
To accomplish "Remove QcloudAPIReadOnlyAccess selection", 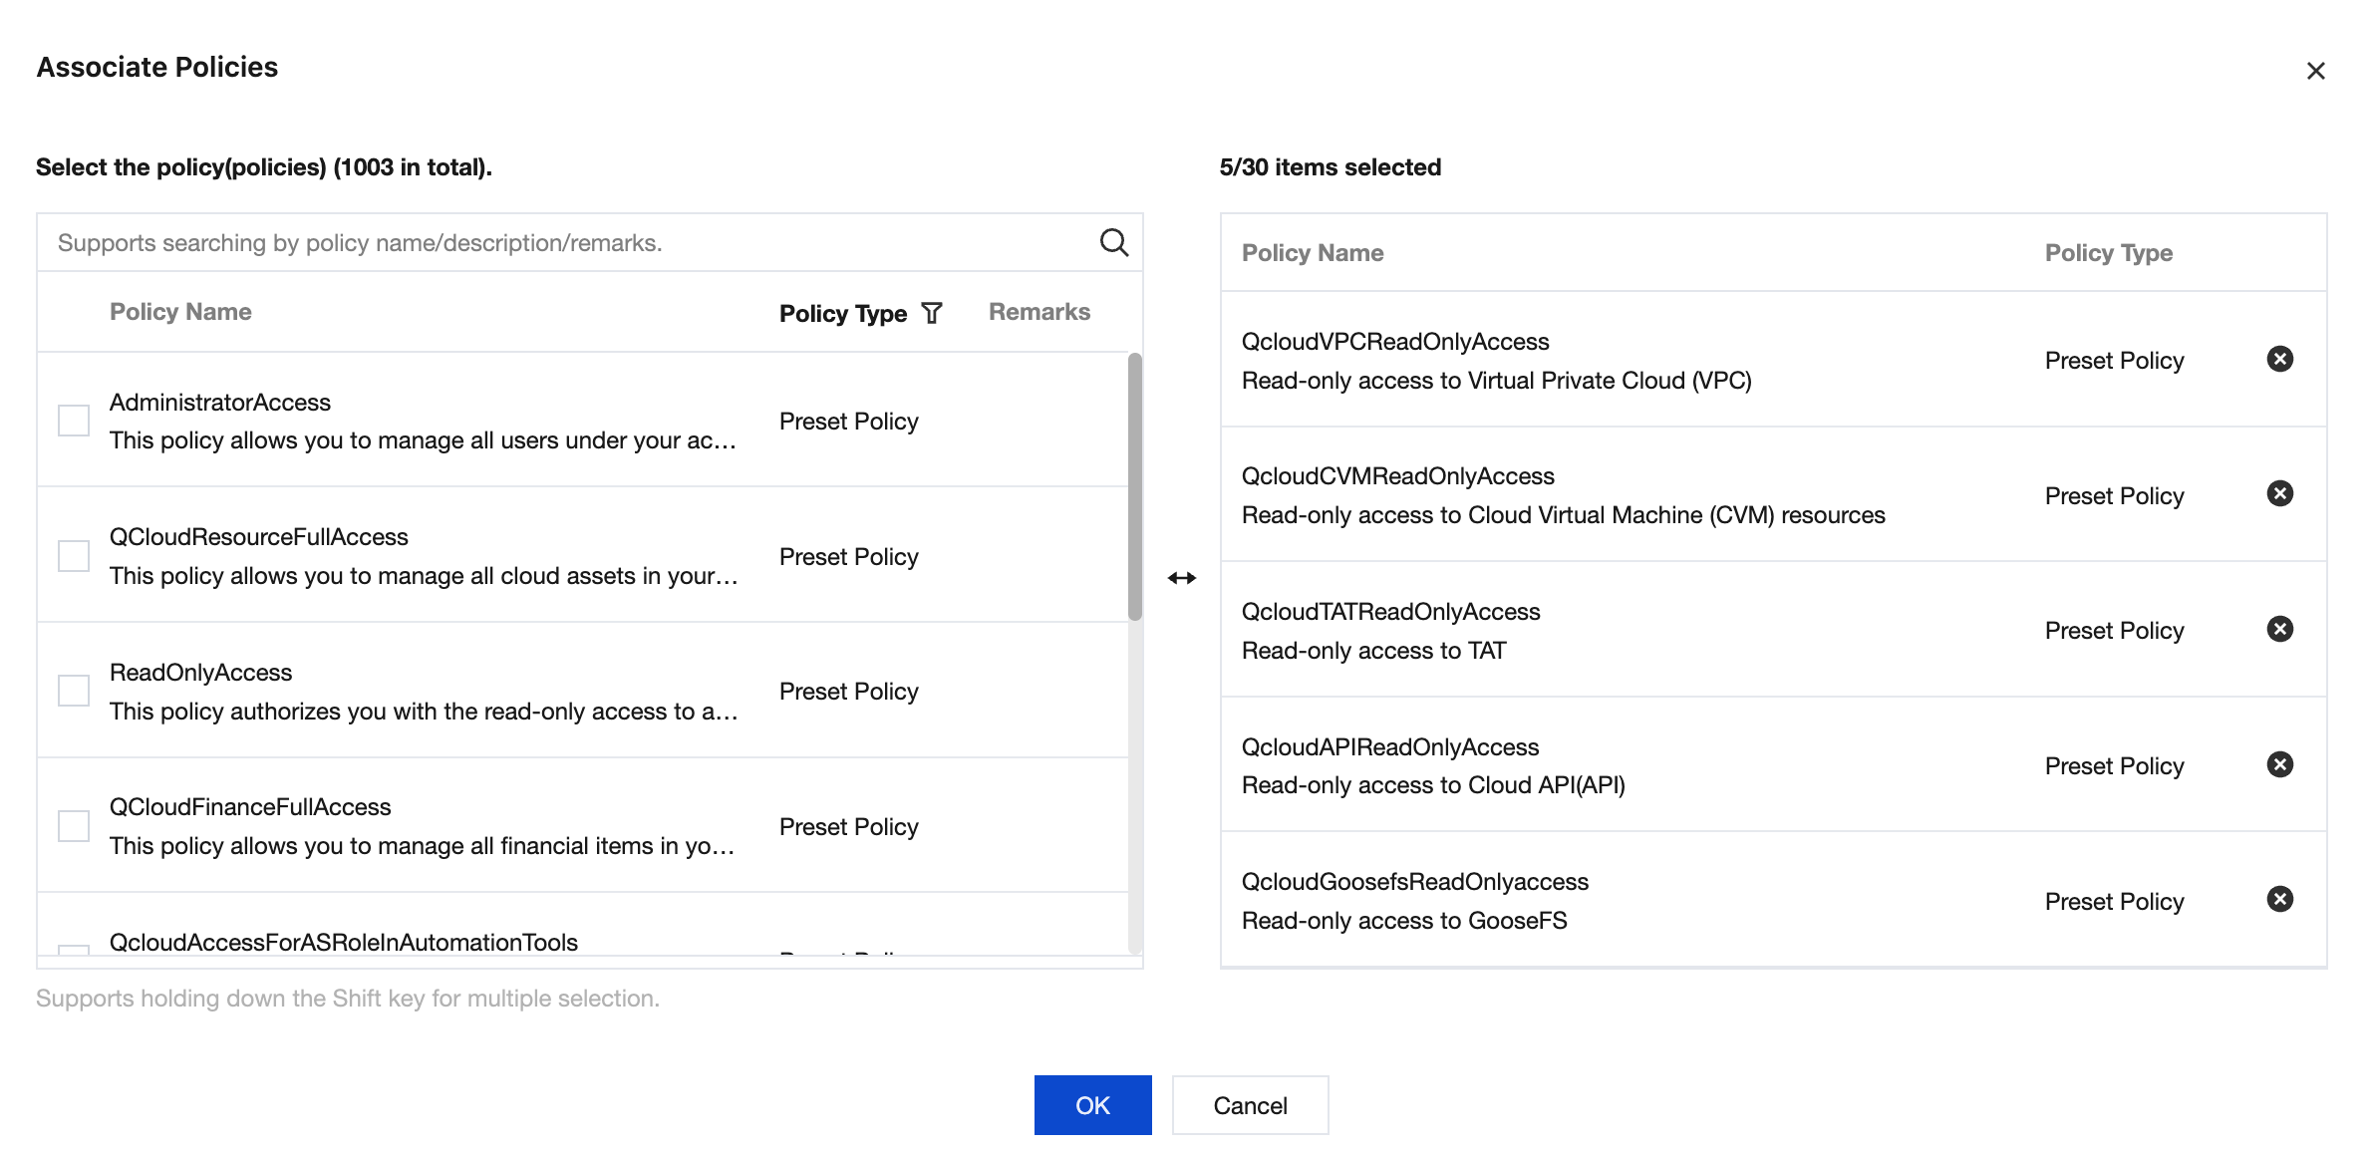I will pos(2279,764).
